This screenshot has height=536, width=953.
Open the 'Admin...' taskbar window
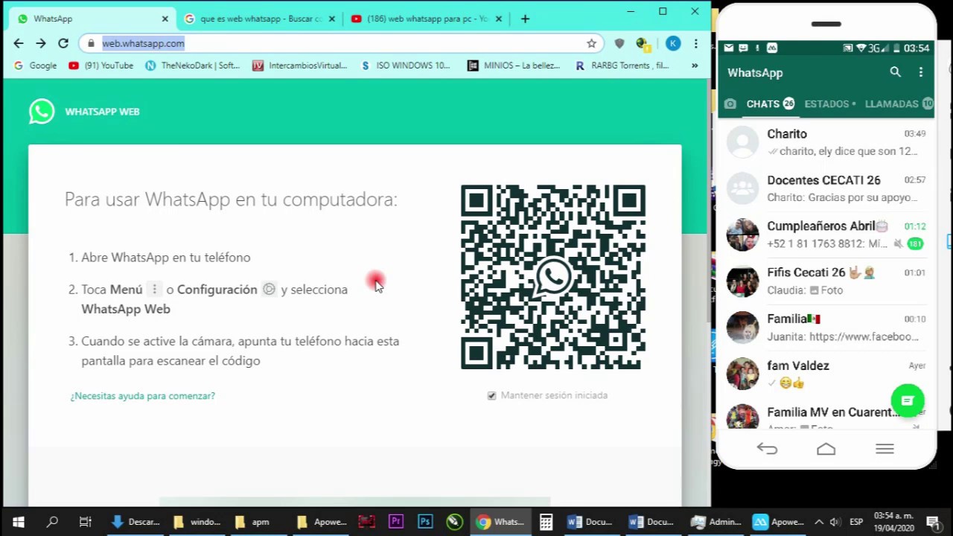715,522
